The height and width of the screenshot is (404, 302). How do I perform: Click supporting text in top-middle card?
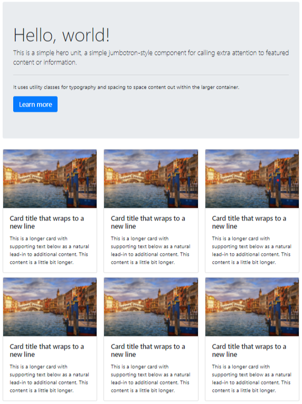tap(150, 250)
